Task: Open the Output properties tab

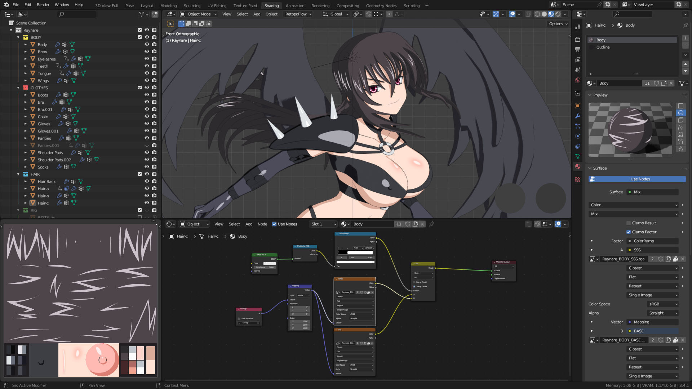Action: click(578, 49)
